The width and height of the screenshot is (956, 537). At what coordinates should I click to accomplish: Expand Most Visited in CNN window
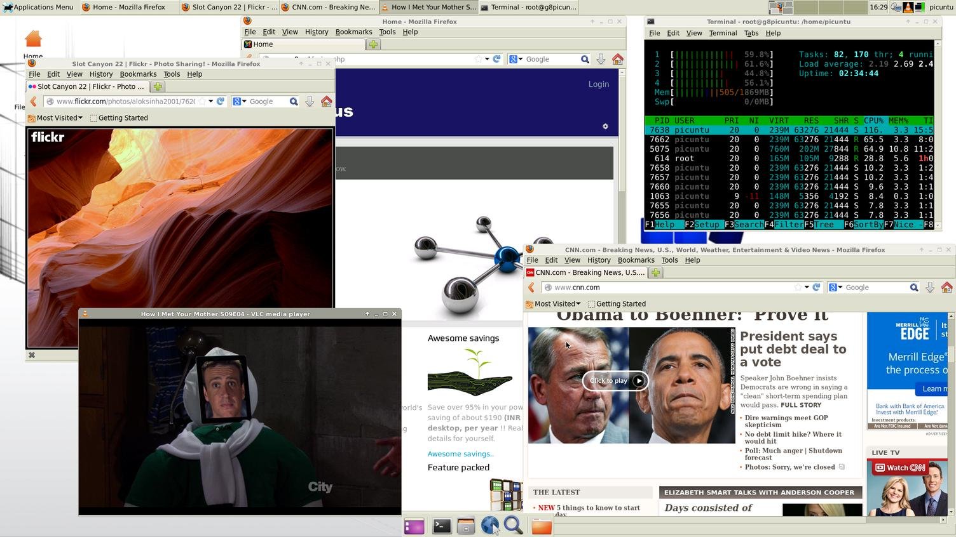point(553,304)
